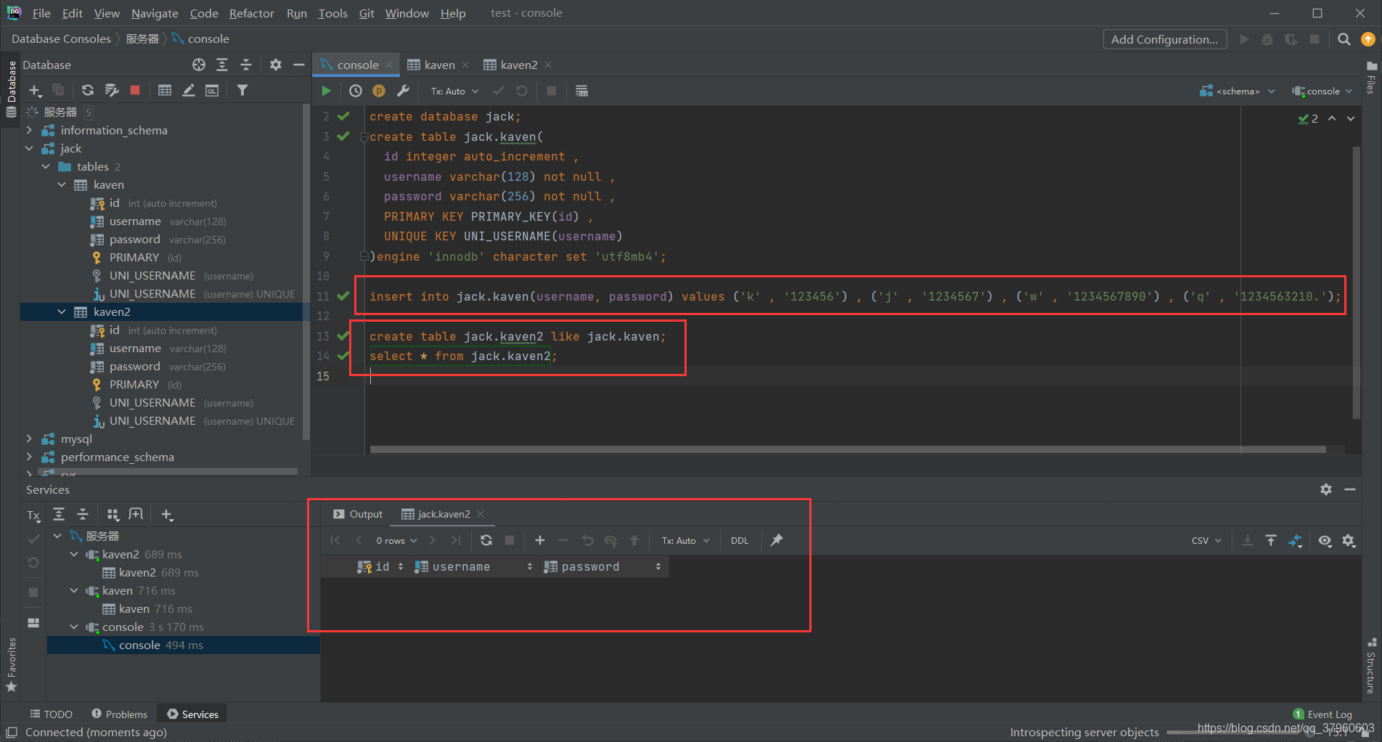Add service plus icon in Services
The image size is (1382, 742).
(167, 515)
